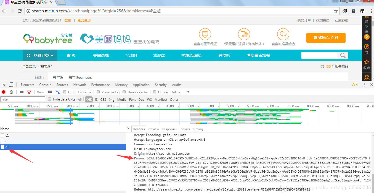Screen dimensions: 374x193
Task: Click the site search magnifier icon
Action: coord(343,55)
